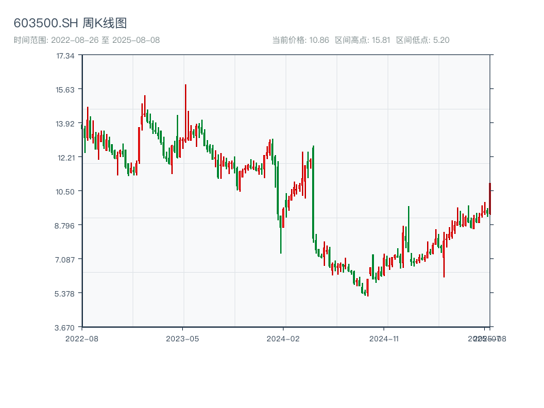Click the 2022-08 x-axis date label
Image resolution: width=544 pixels, height=408 pixels.
click(82, 338)
